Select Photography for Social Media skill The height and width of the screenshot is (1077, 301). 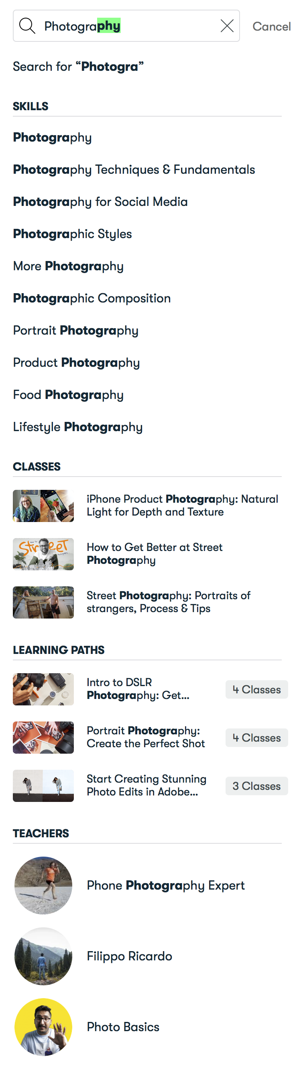(x=100, y=201)
